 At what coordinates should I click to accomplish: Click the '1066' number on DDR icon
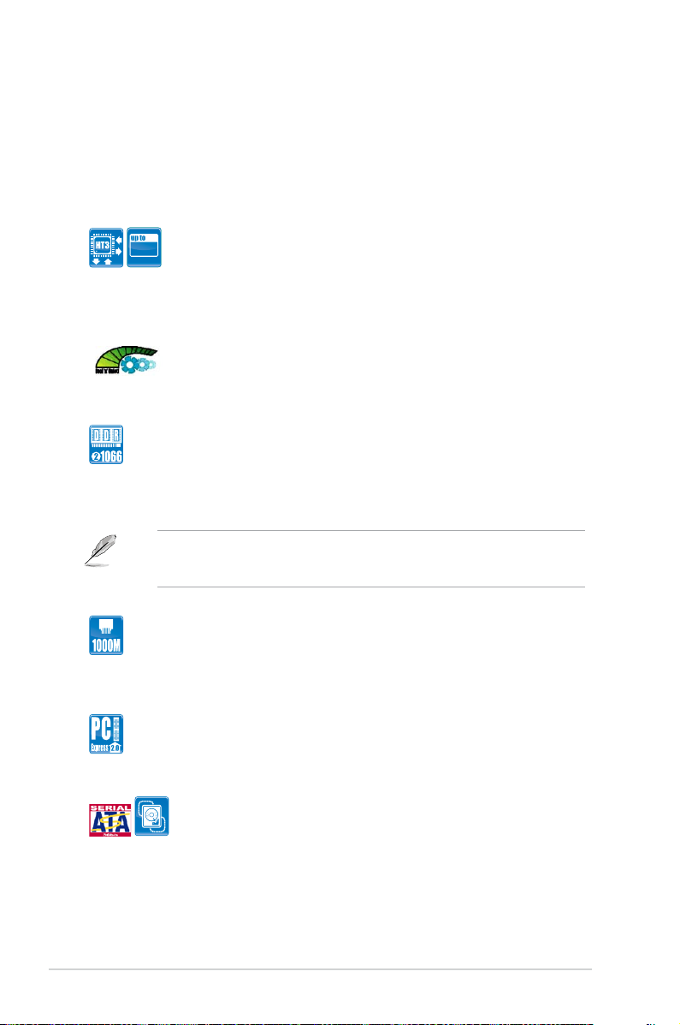[x=111, y=456]
